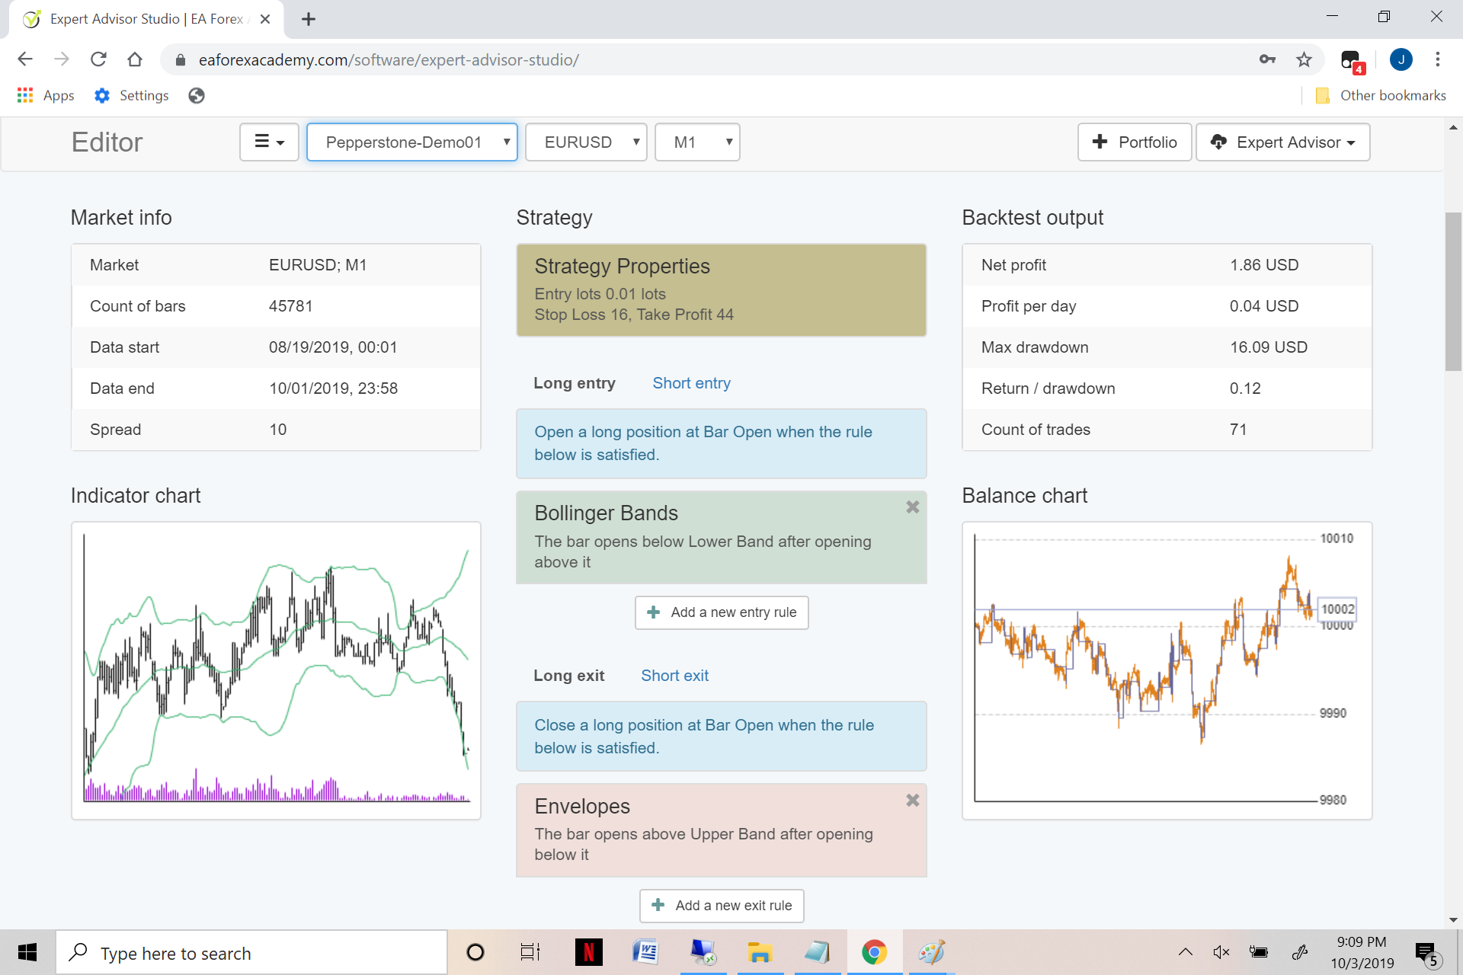Viewport: 1463px width, 975px height.
Task: Open File Explorer from the taskbar
Action: point(760,952)
